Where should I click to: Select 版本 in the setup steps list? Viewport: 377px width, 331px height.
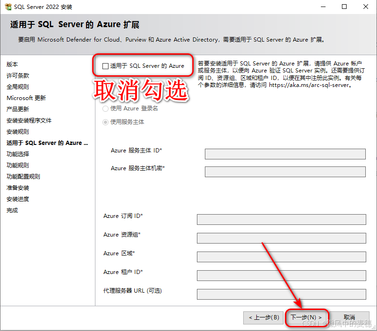(x=12, y=64)
